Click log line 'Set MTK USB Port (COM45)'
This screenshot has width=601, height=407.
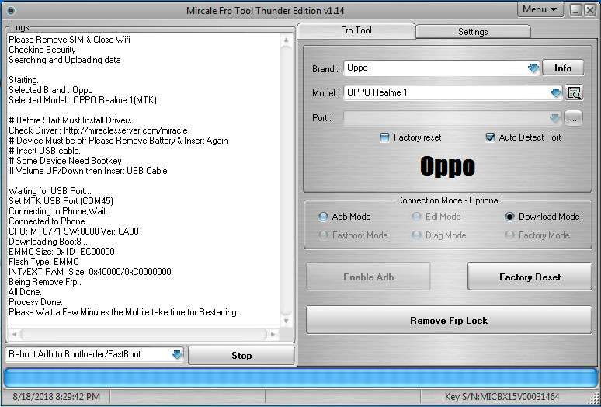(61, 201)
